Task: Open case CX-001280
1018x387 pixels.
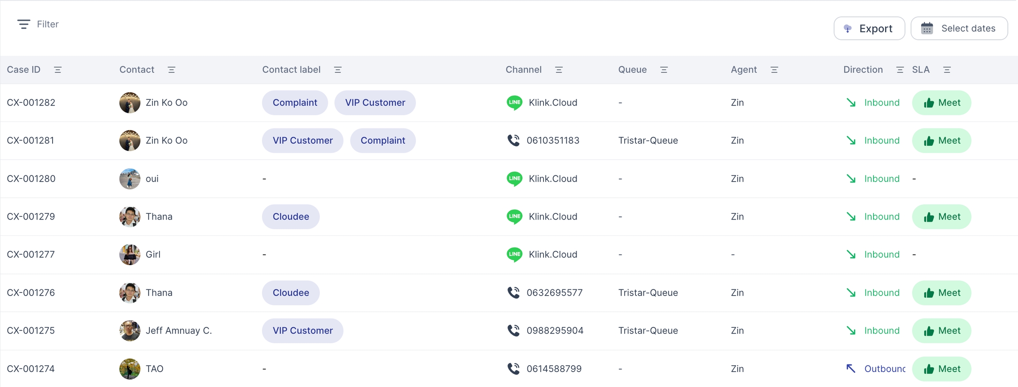Action: (x=31, y=179)
